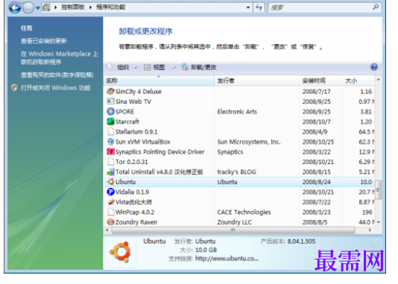Click the Synaptics Pointing Device Driver icon
Viewport: 398px width, 284px height.
point(110,151)
